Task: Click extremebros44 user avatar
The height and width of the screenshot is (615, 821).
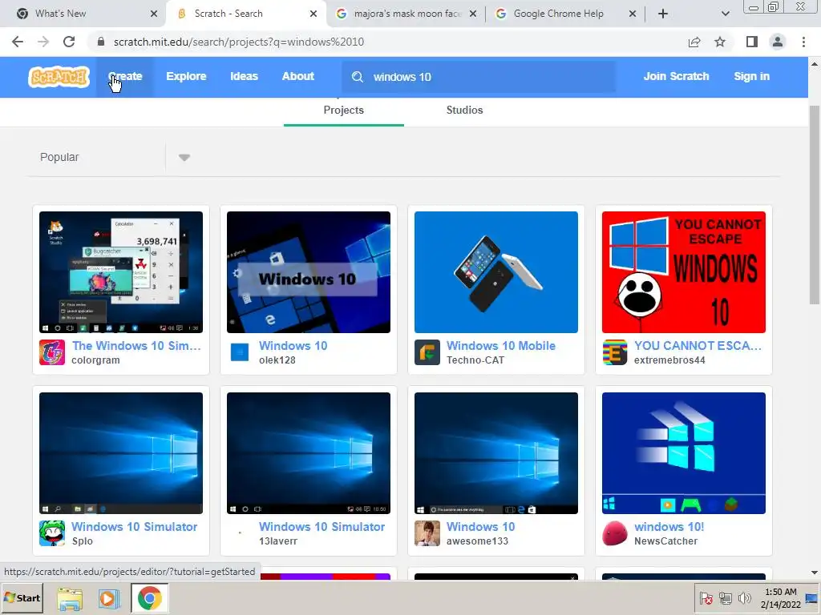Action: (615, 352)
